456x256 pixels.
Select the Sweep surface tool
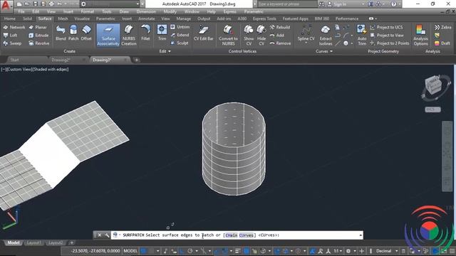13,43
